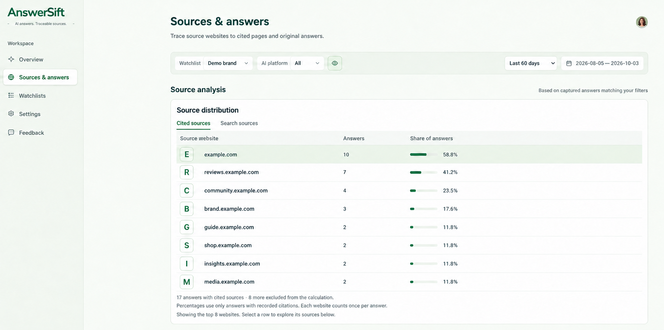Switch to the Cited sources tab
The width and height of the screenshot is (664, 330).
click(x=193, y=123)
